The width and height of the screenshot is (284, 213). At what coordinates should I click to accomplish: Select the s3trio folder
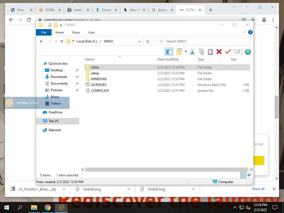[x=167, y=67]
